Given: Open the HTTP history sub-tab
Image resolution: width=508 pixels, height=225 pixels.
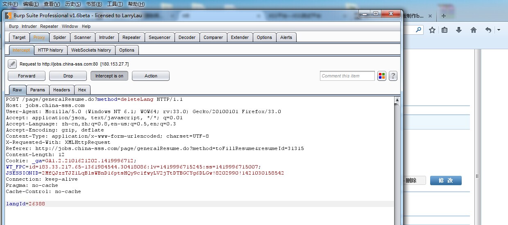Looking at the screenshot, I should pyautogui.click(x=50, y=50).
